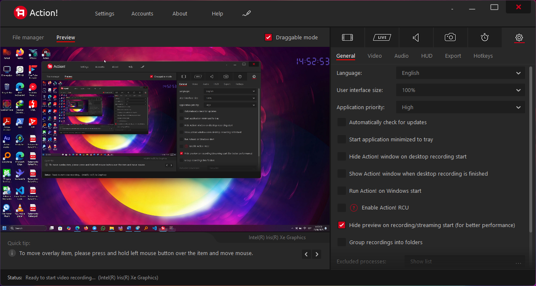Click Adobe Audition desktop icon in preview
This screenshot has height=286, width=536.
(x=7, y=140)
